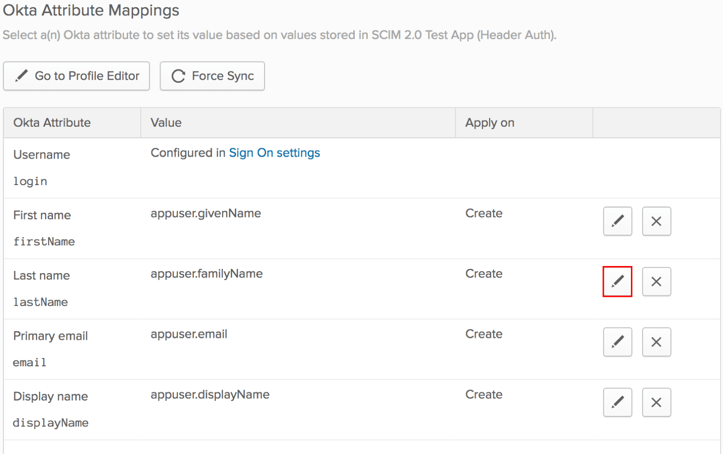Click the 'Username' attribute label
The image size is (723, 454).
42,155
